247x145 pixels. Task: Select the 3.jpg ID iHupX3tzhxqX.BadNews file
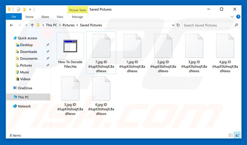coord(194,53)
